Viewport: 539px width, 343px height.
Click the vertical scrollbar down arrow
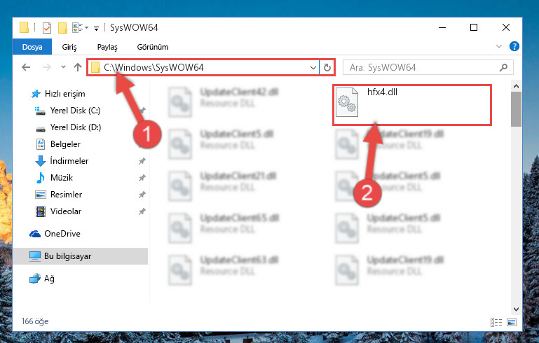pos(516,309)
